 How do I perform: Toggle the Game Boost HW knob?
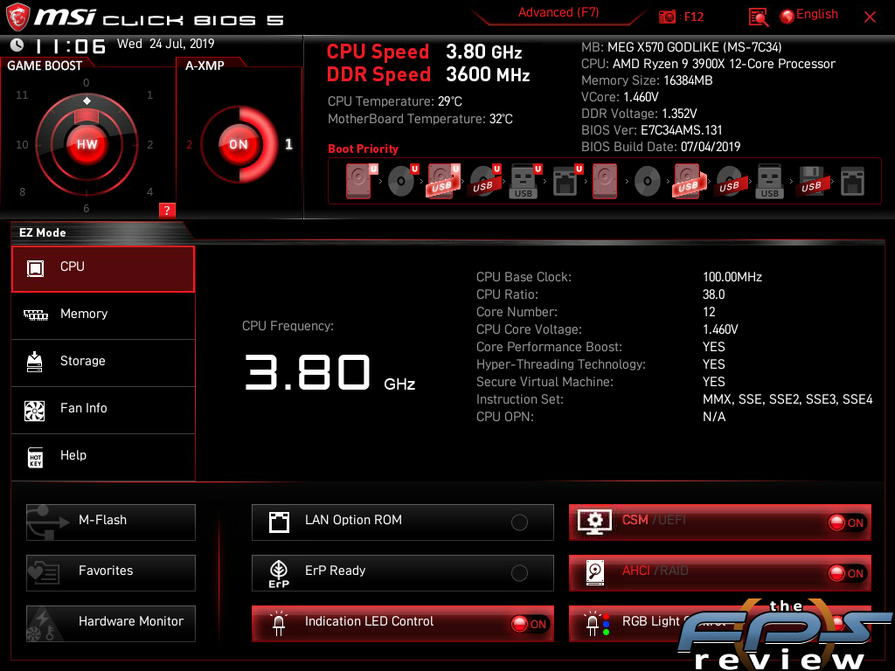point(87,144)
